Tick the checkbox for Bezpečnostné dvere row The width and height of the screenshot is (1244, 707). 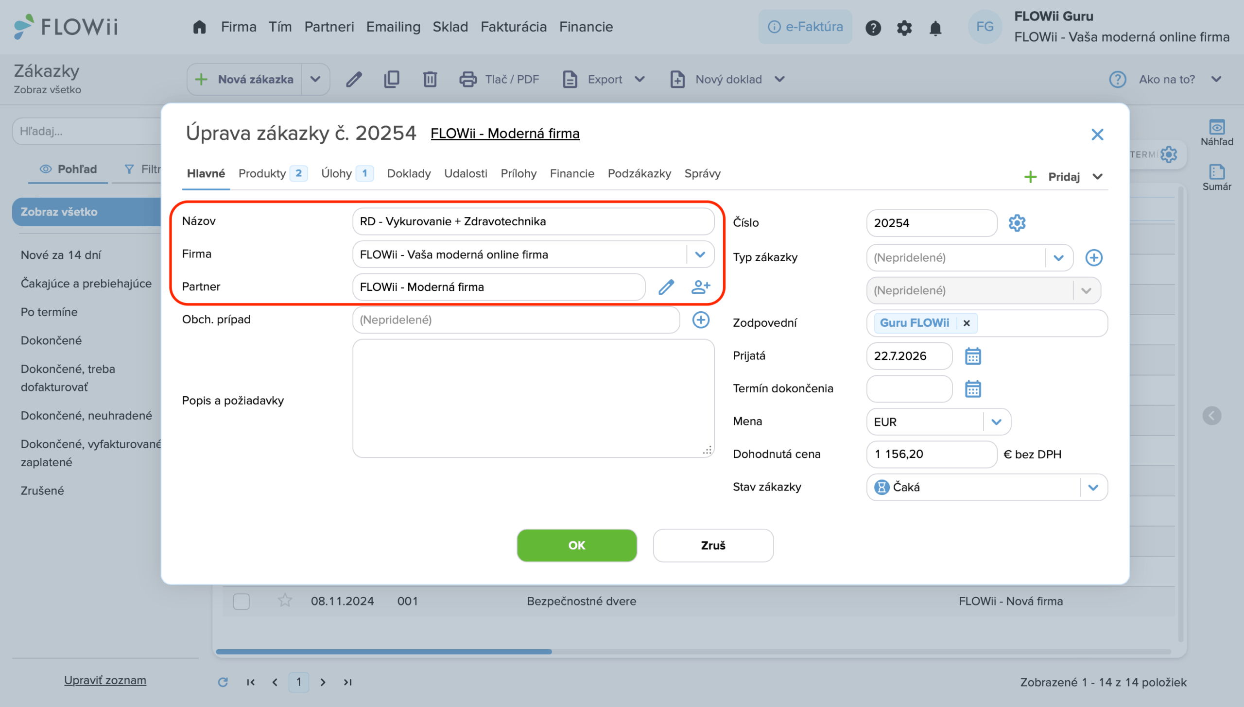coord(241,601)
